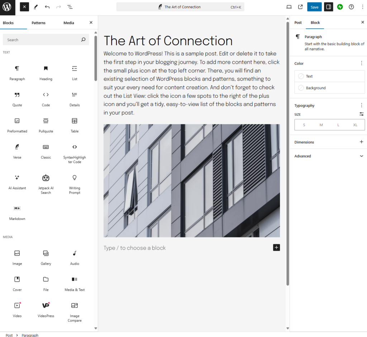Set the Background color swatch
The image size is (367, 337).
(x=329, y=88)
